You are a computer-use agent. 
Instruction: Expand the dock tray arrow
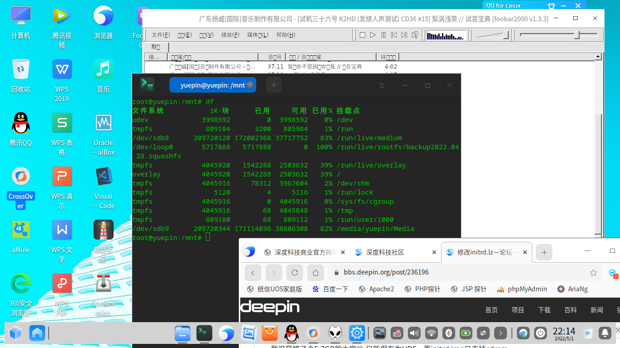point(501,333)
